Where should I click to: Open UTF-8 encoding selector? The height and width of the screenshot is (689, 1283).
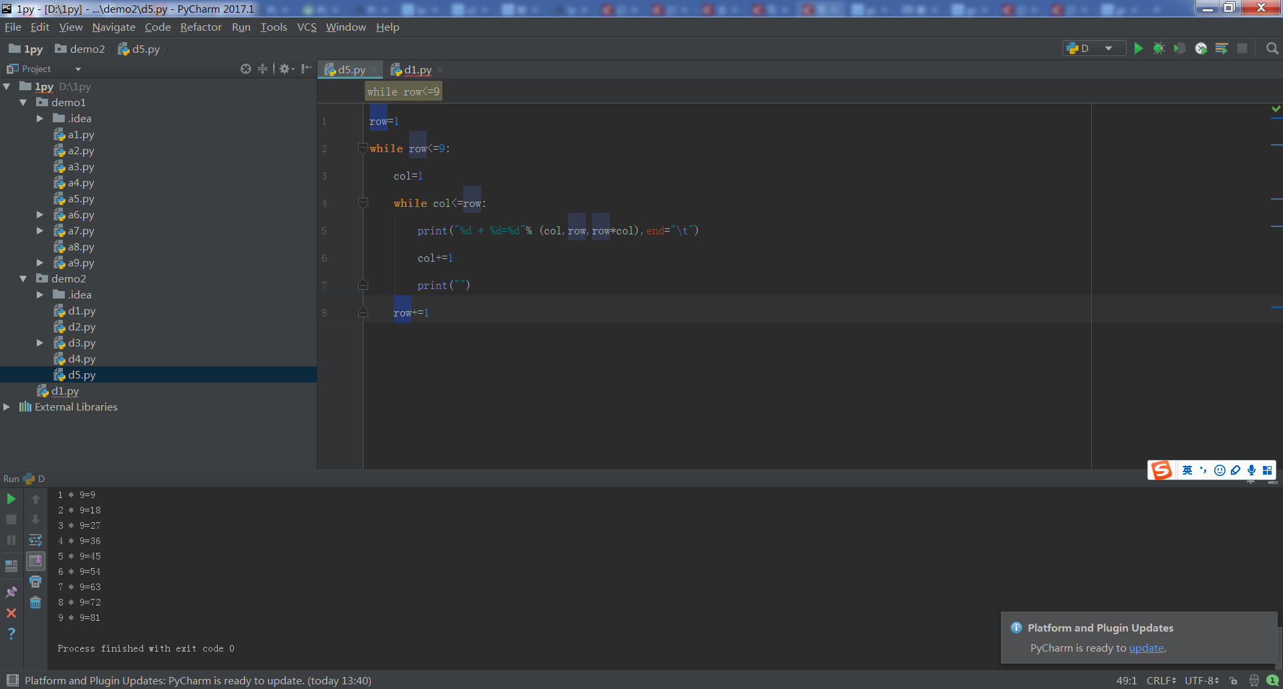(1201, 680)
